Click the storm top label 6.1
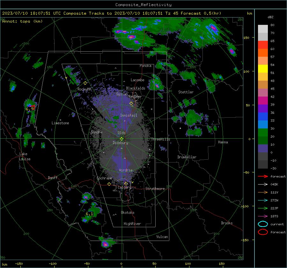Screen dimensions: 287x268 coord(89,214)
